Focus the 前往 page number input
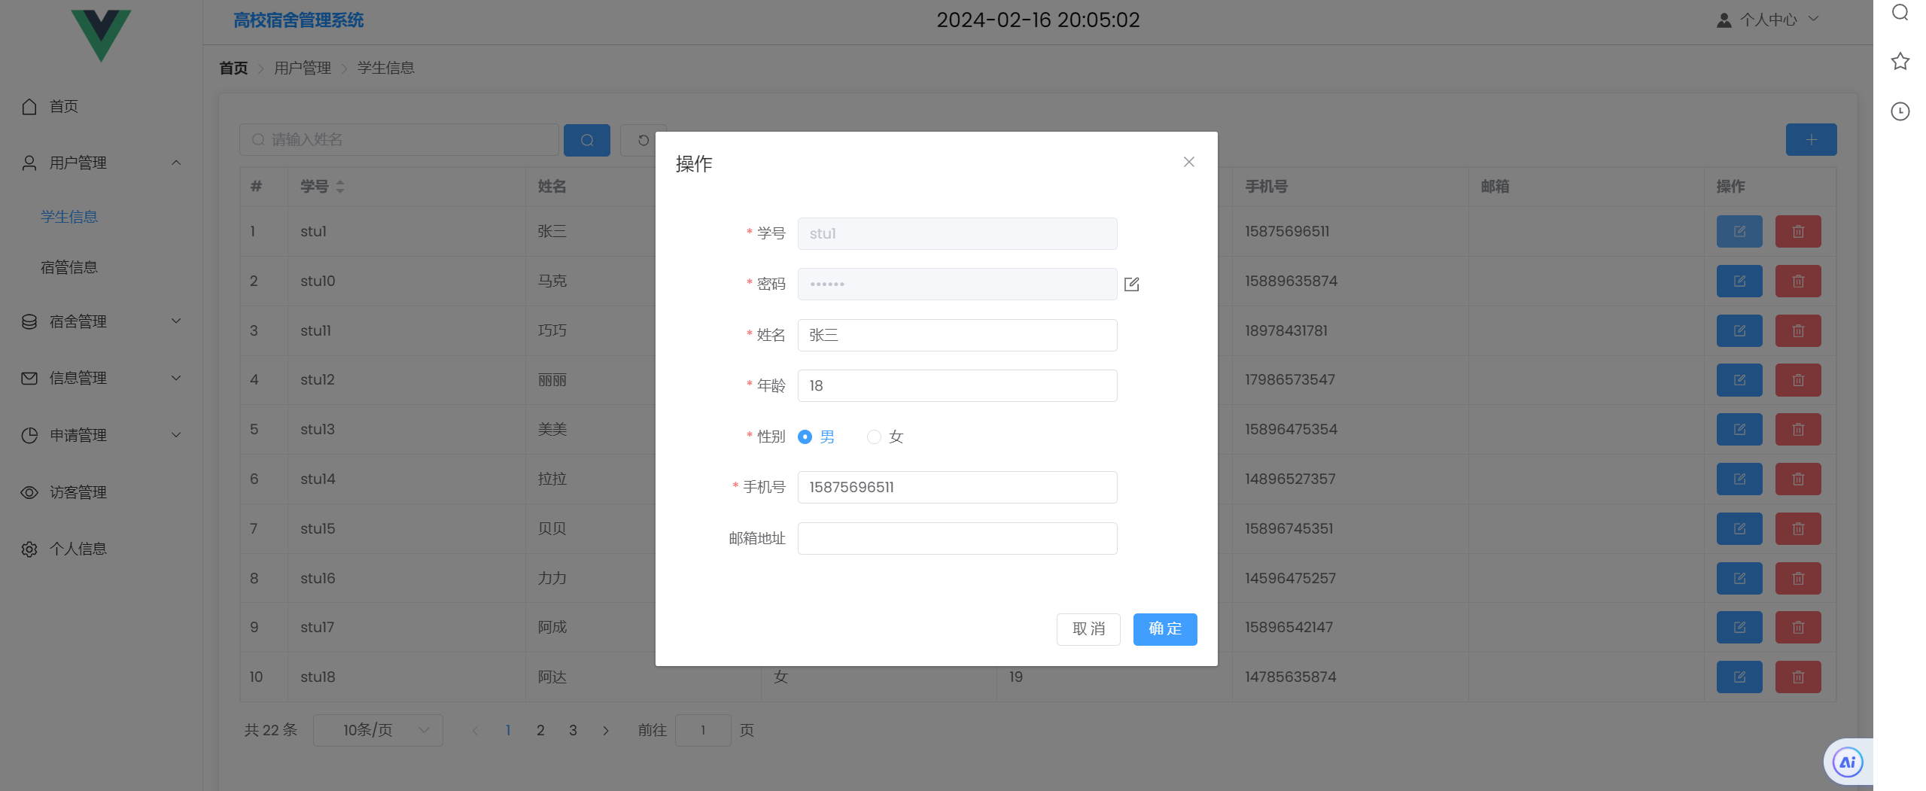The height and width of the screenshot is (791, 1926). [x=703, y=730]
